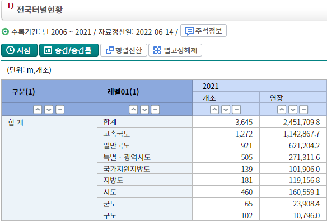Click the grid icon on 열고정해제 button

[157, 50]
